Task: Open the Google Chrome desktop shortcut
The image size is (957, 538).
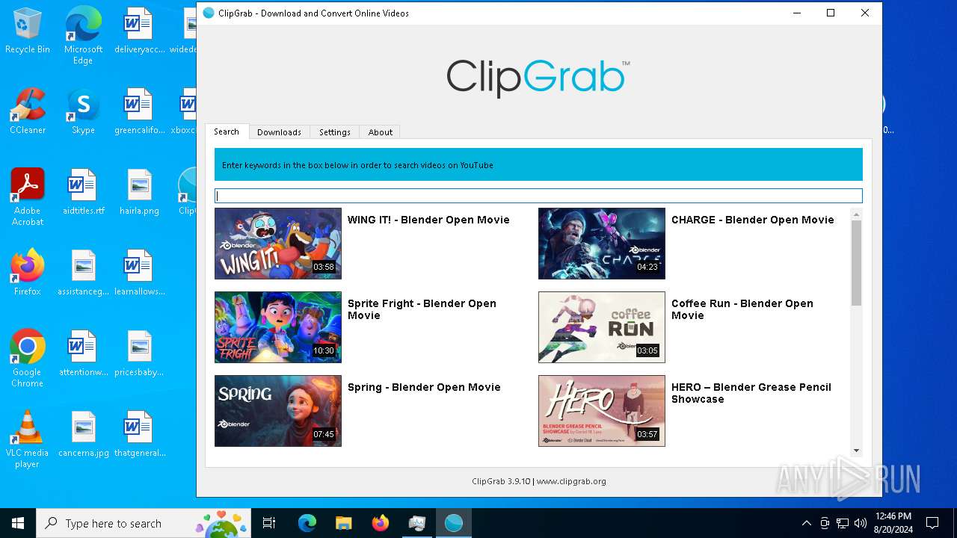Action: coord(28,359)
